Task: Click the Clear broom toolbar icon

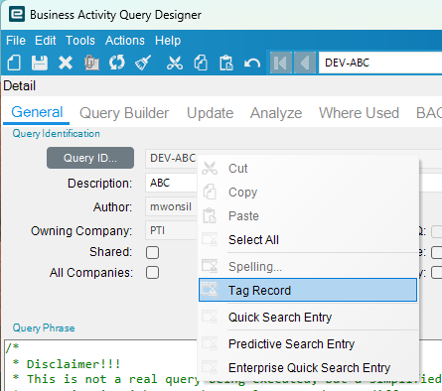Action: (143, 63)
